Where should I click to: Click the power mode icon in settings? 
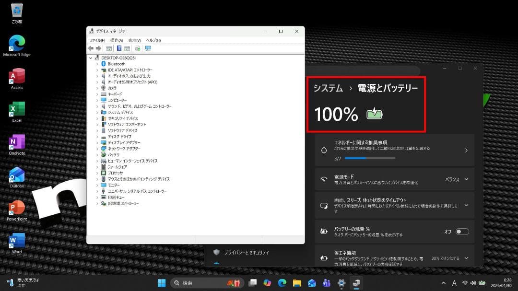(x=323, y=179)
